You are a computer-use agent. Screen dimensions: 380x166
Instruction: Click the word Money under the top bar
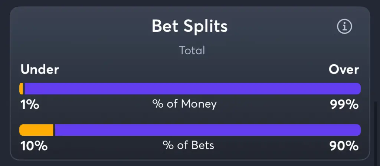[199, 104]
